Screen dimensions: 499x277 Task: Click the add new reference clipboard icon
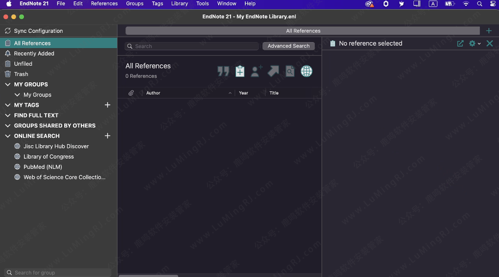tap(240, 71)
